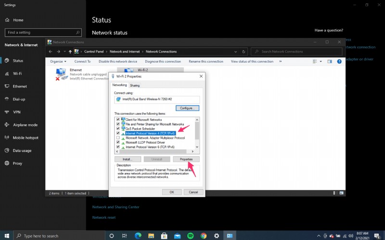Show hidden system tray icons

click(x=319, y=236)
